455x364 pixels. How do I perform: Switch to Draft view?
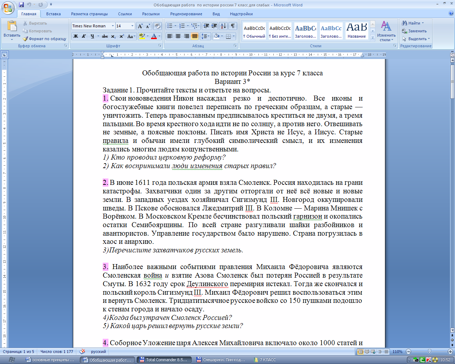pos(386,352)
